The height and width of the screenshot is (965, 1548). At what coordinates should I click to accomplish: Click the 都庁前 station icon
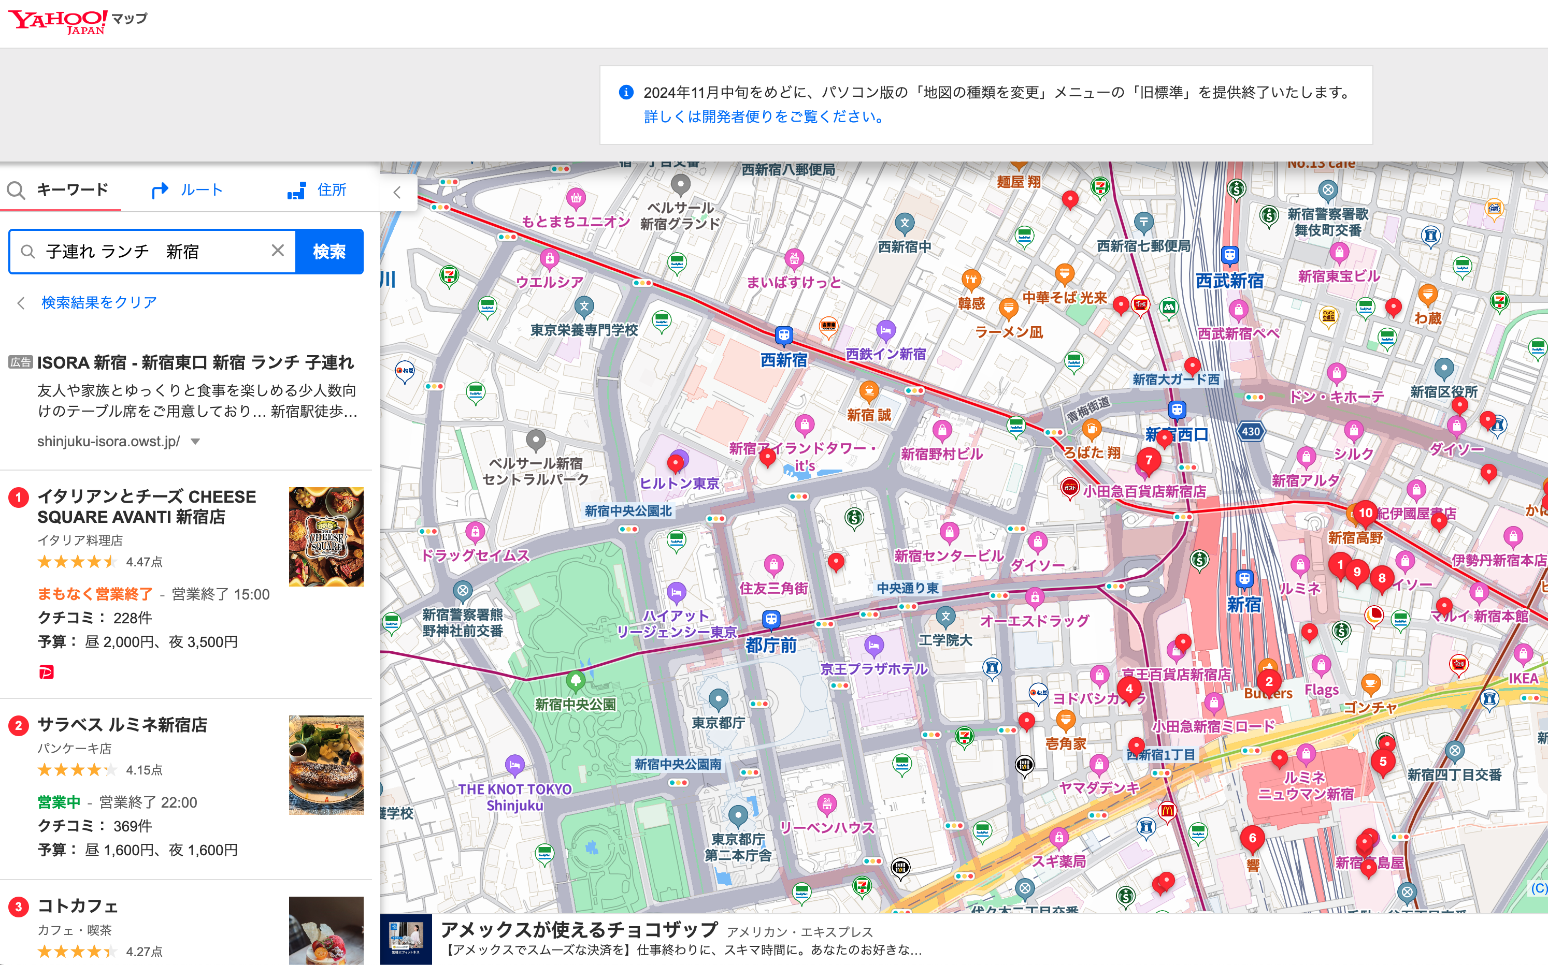click(771, 619)
